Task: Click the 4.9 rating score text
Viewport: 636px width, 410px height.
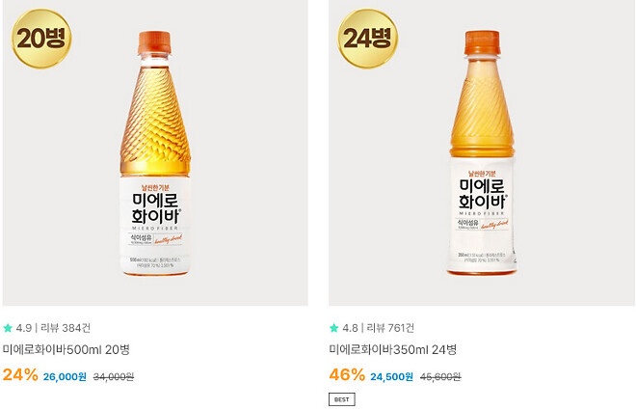Action: pyautogui.click(x=24, y=328)
